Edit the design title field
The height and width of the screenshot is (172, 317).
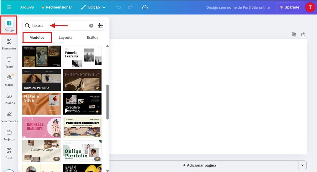coord(238,7)
